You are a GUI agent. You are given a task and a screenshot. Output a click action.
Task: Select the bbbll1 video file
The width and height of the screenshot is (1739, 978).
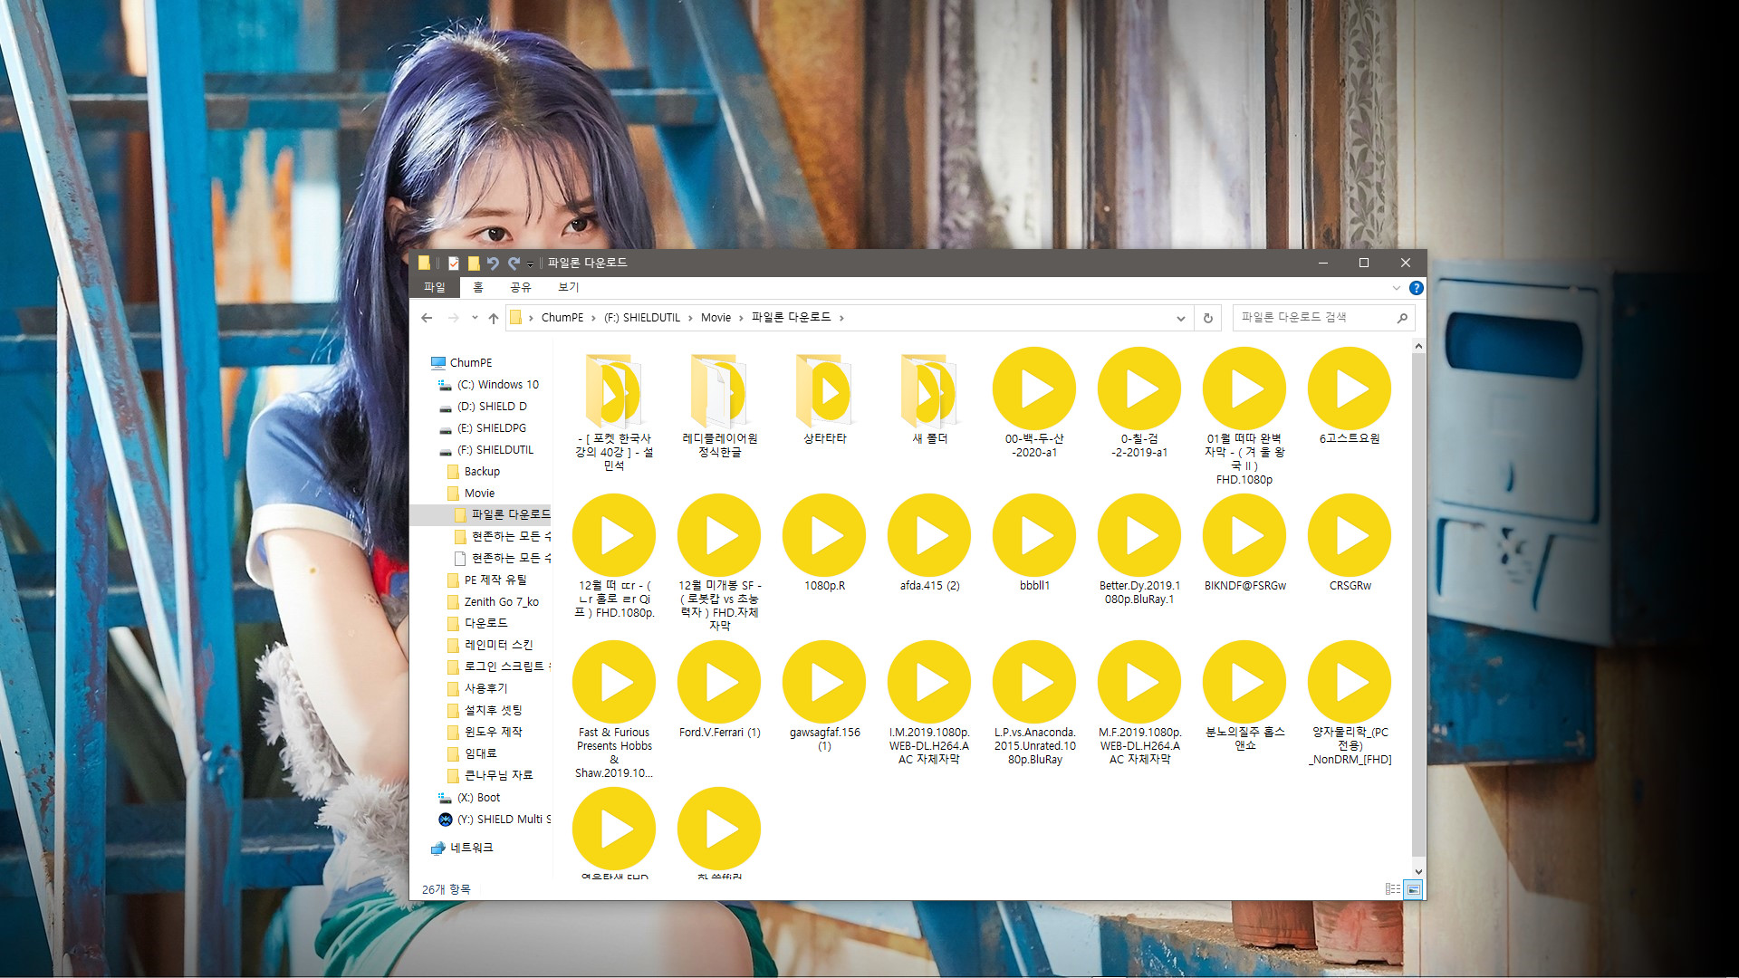pos(1034,543)
